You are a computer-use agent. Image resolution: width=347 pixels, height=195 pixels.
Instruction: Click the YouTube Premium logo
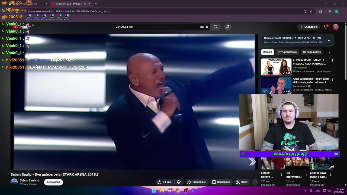coord(23,27)
